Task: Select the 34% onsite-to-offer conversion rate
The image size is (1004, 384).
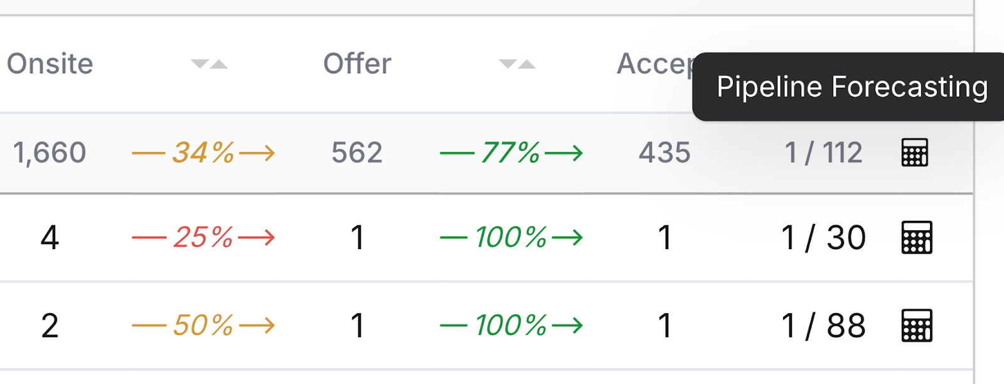Action: (x=203, y=152)
